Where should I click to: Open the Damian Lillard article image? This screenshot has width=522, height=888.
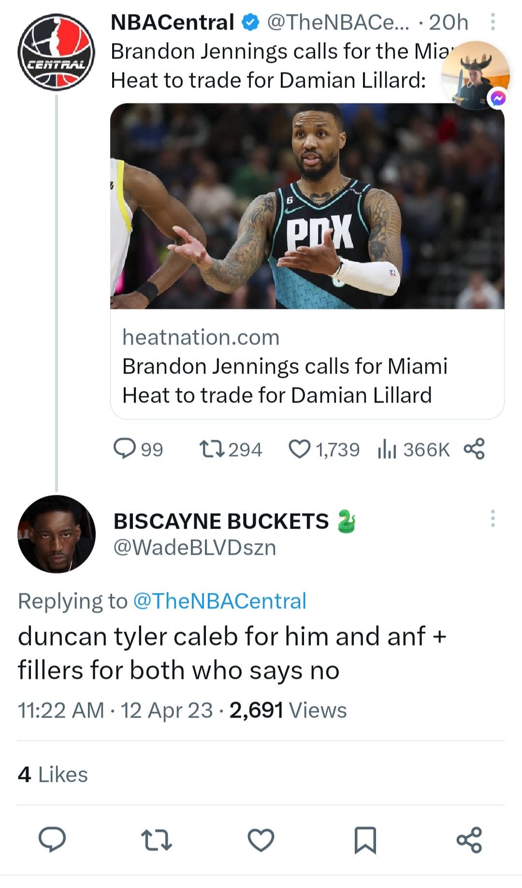click(x=307, y=206)
